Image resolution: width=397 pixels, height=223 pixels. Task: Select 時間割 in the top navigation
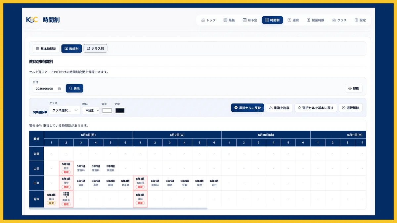pos(272,20)
